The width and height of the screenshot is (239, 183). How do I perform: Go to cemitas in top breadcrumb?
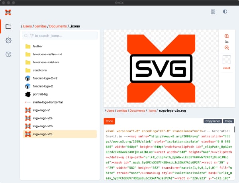(x=41, y=26)
